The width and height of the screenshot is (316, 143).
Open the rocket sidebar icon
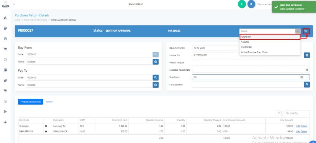point(6,122)
